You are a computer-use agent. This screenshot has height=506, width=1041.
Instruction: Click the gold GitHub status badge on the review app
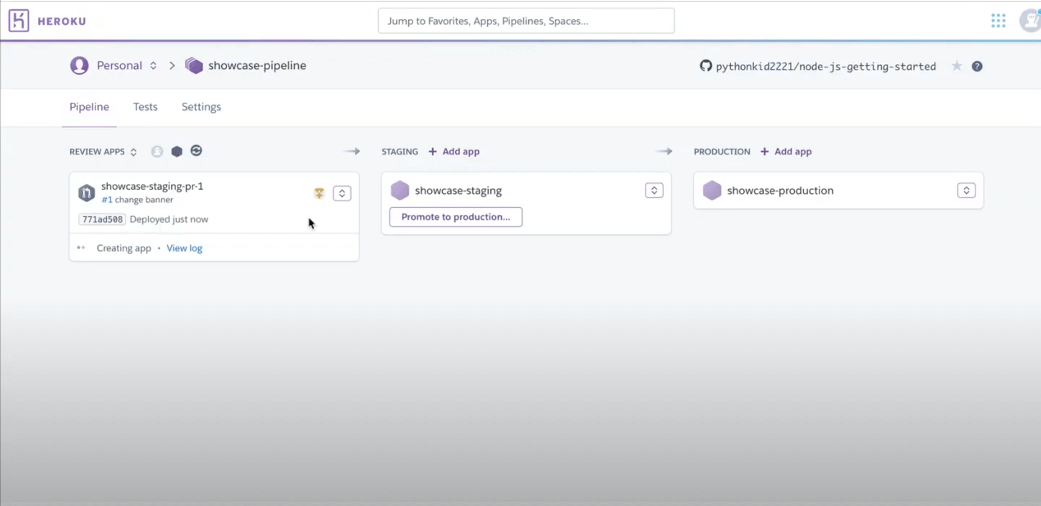point(319,193)
